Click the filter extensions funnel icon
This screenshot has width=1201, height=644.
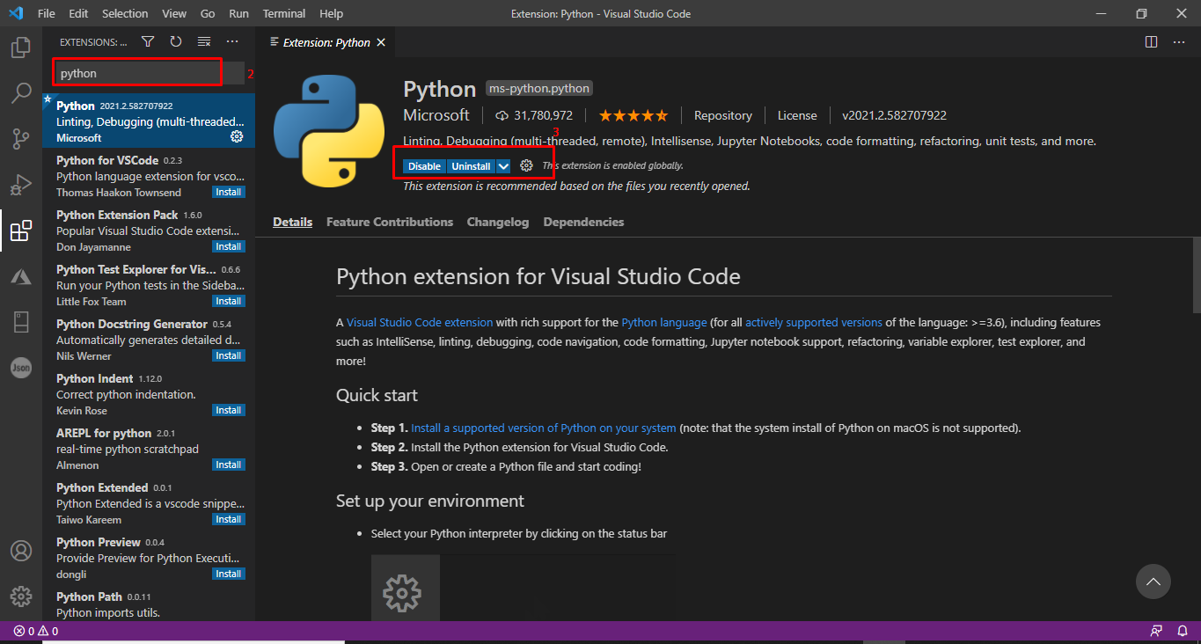point(148,42)
